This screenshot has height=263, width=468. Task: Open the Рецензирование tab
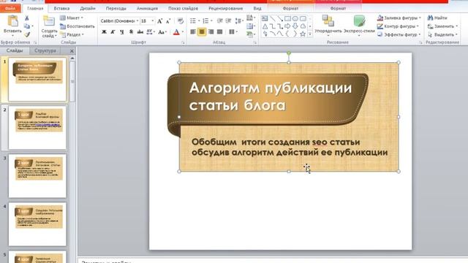point(226,8)
